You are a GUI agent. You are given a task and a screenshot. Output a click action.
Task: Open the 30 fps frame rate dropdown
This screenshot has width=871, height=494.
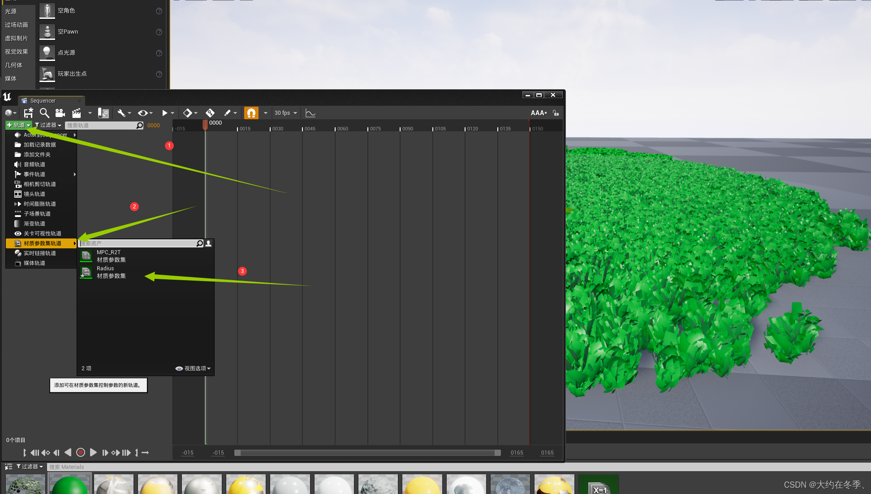click(x=286, y=113)
